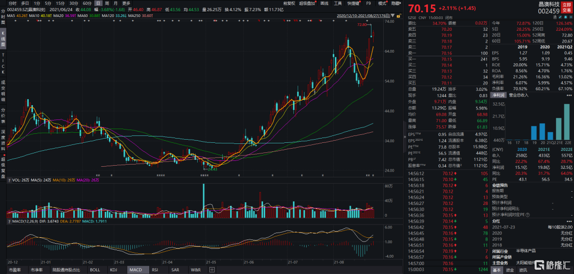This screenshot has width=574, height=274.
Task: Click the lock icon beside date range
Action: 399,16
